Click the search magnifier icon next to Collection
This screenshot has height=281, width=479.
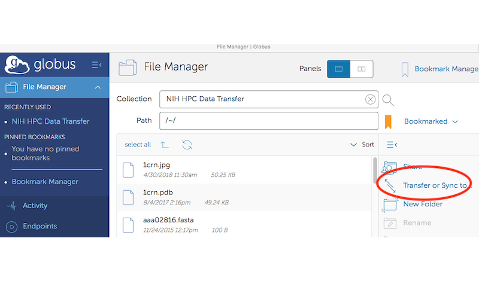pos(388,100)
